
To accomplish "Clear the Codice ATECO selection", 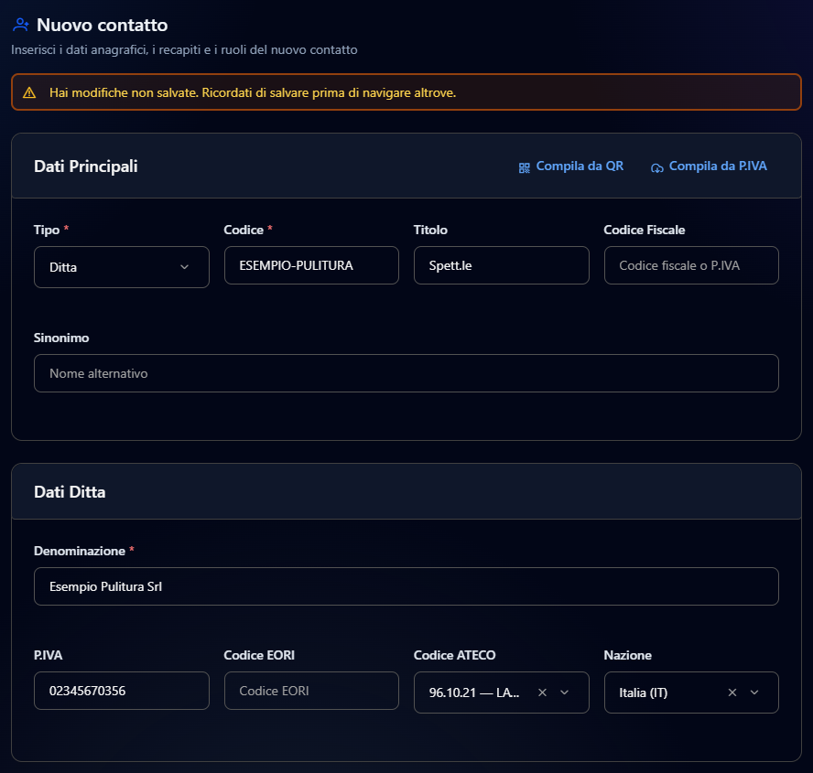I will click(x=542, y=692).
